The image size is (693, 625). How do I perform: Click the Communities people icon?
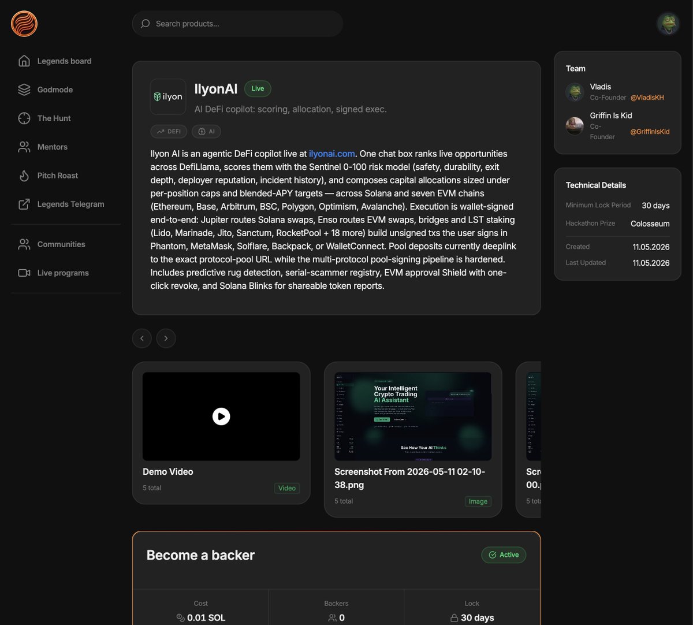(24, 244)
